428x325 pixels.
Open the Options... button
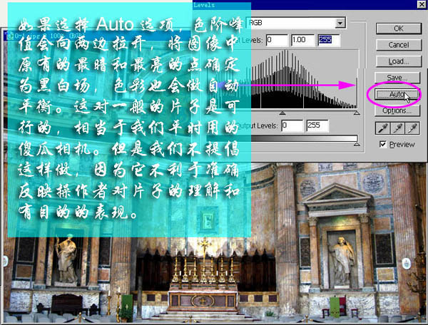click(x=397, y=110)
